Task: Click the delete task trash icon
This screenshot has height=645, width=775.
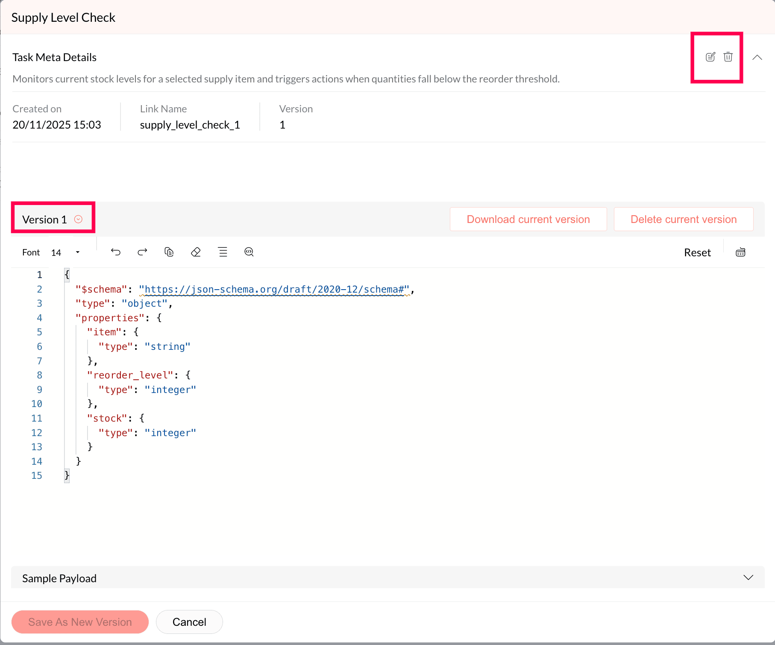Action: [728, 57]
